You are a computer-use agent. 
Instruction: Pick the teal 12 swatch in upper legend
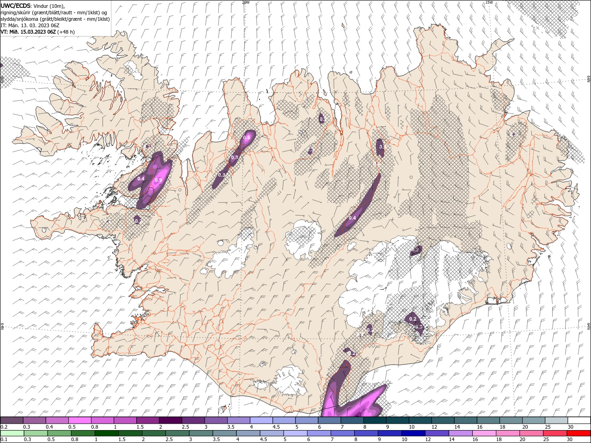(x=443, y=420)
